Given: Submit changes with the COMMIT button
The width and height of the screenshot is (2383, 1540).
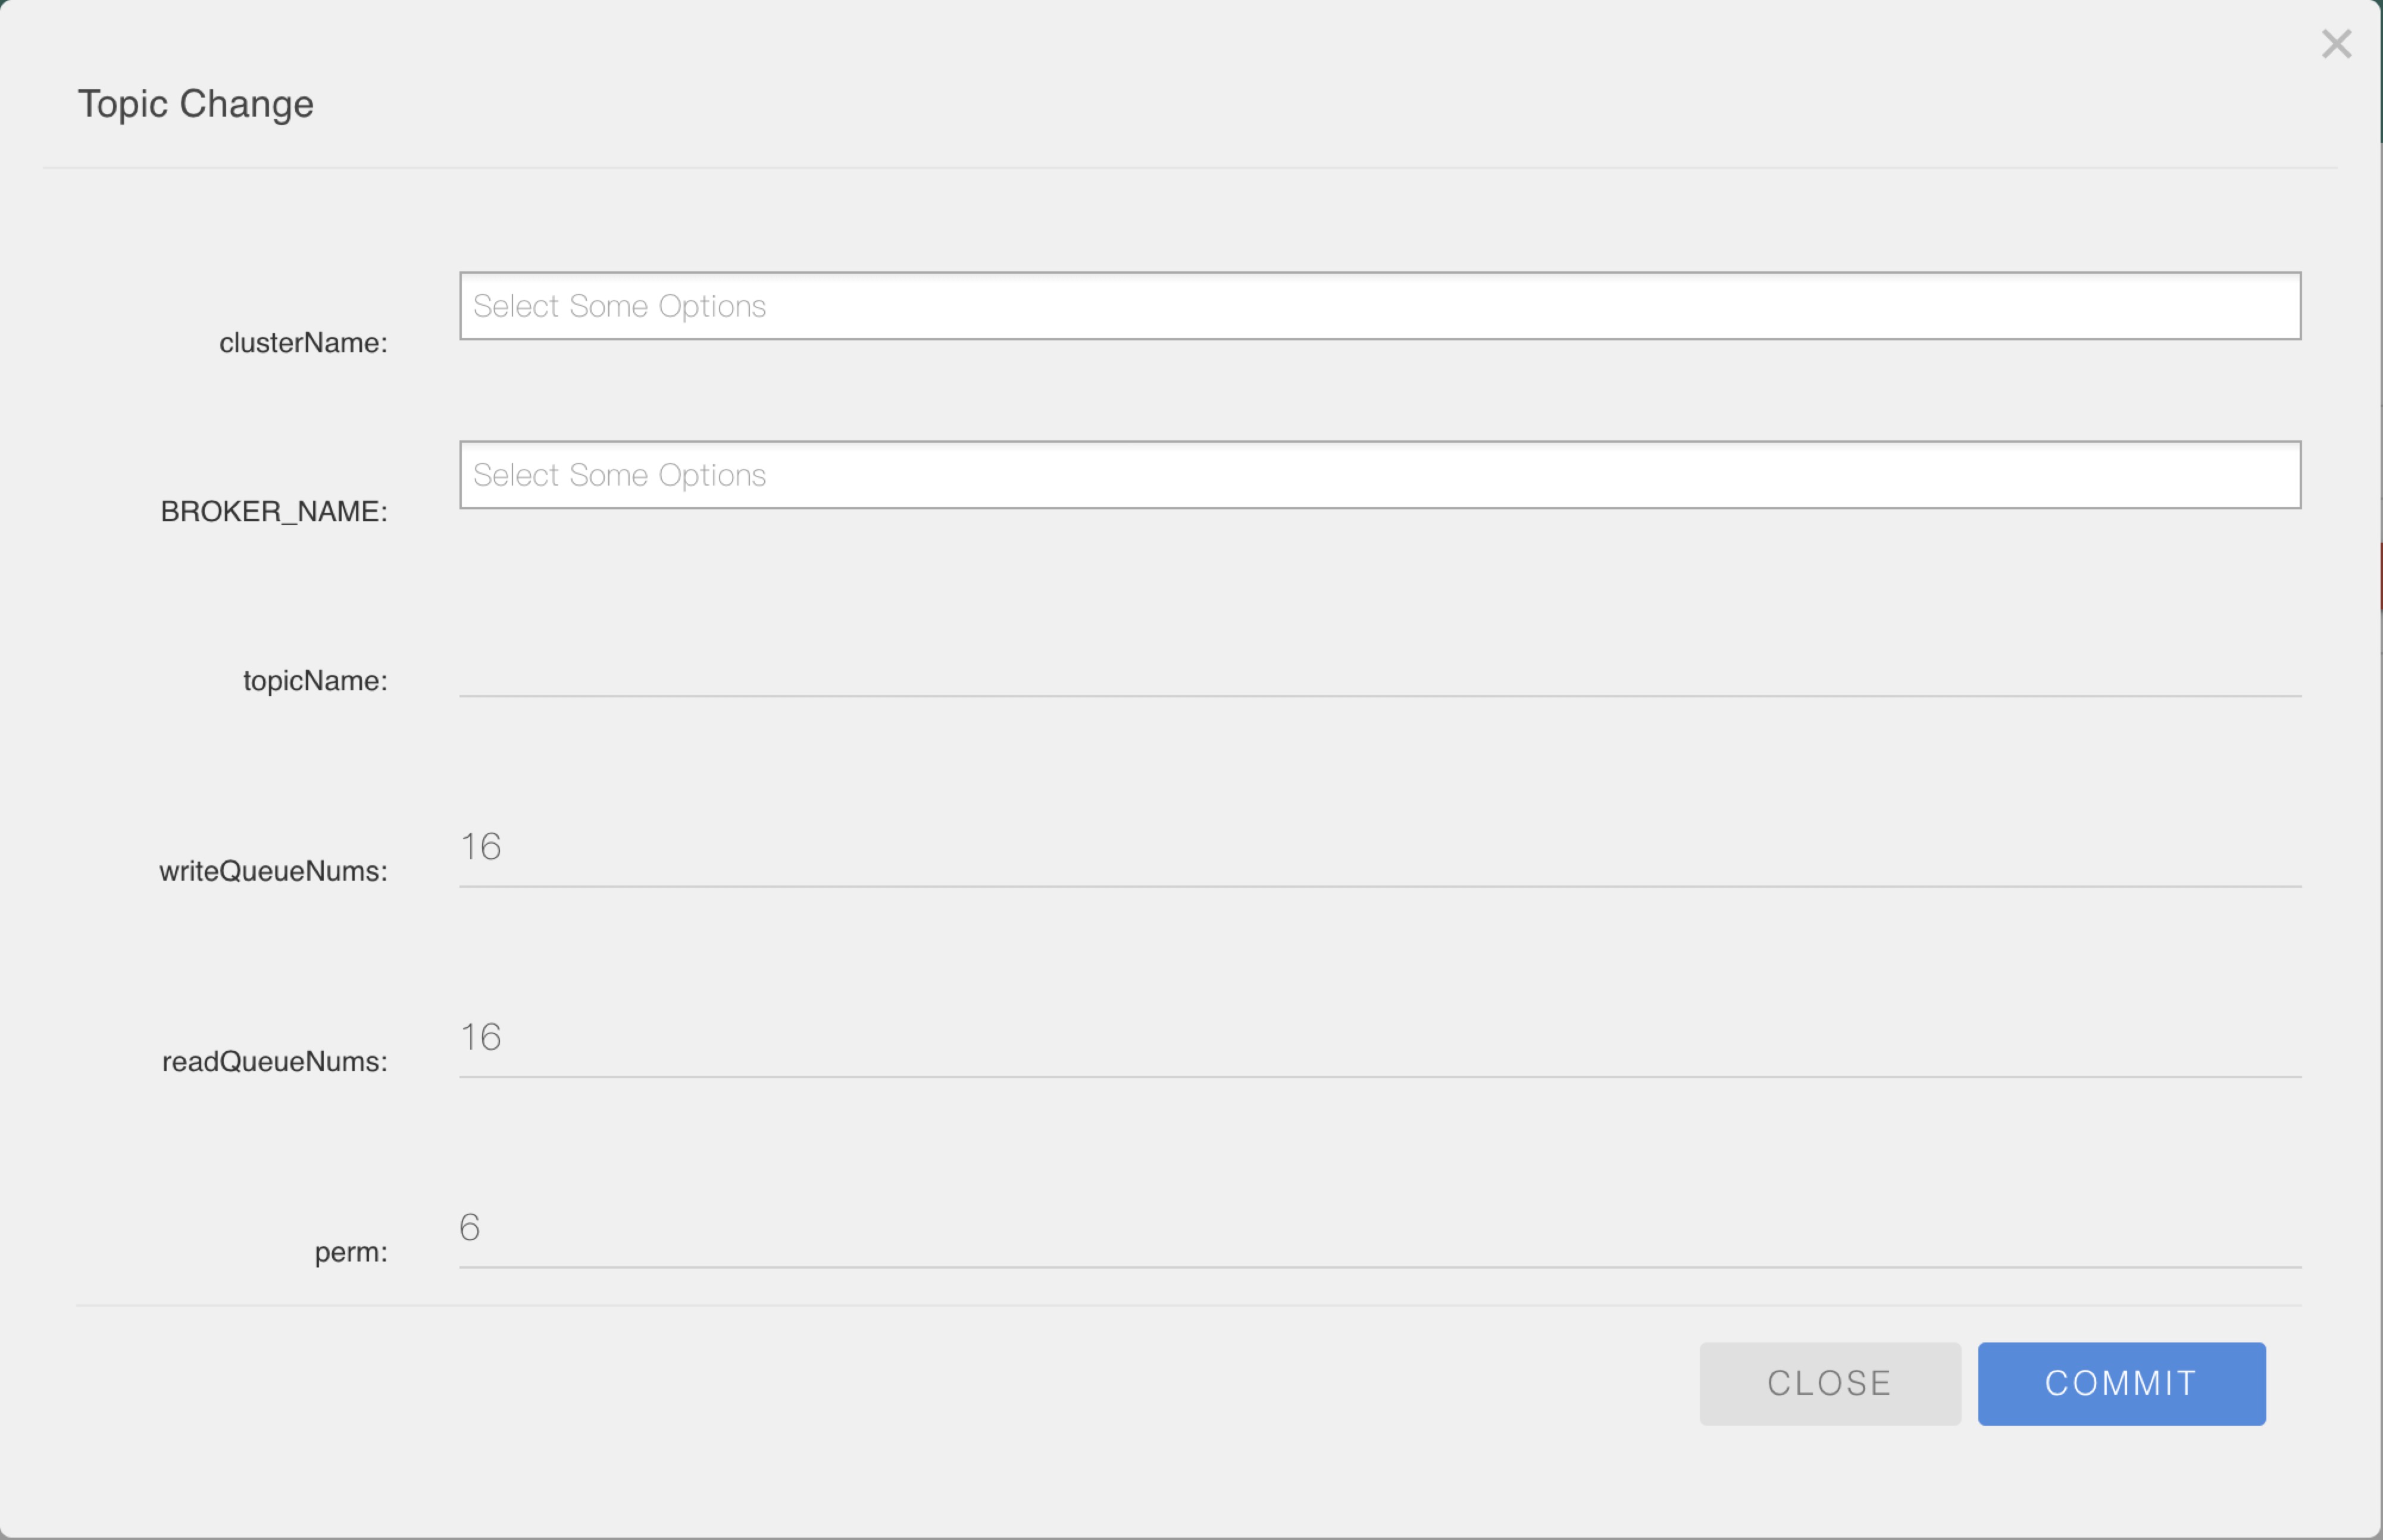Looking at the screenshot, I should pos(2121,1383).
